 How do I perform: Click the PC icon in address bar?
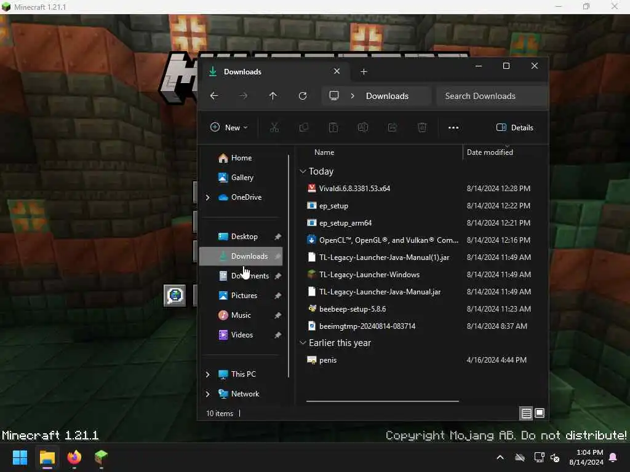(x=334, y=96)
